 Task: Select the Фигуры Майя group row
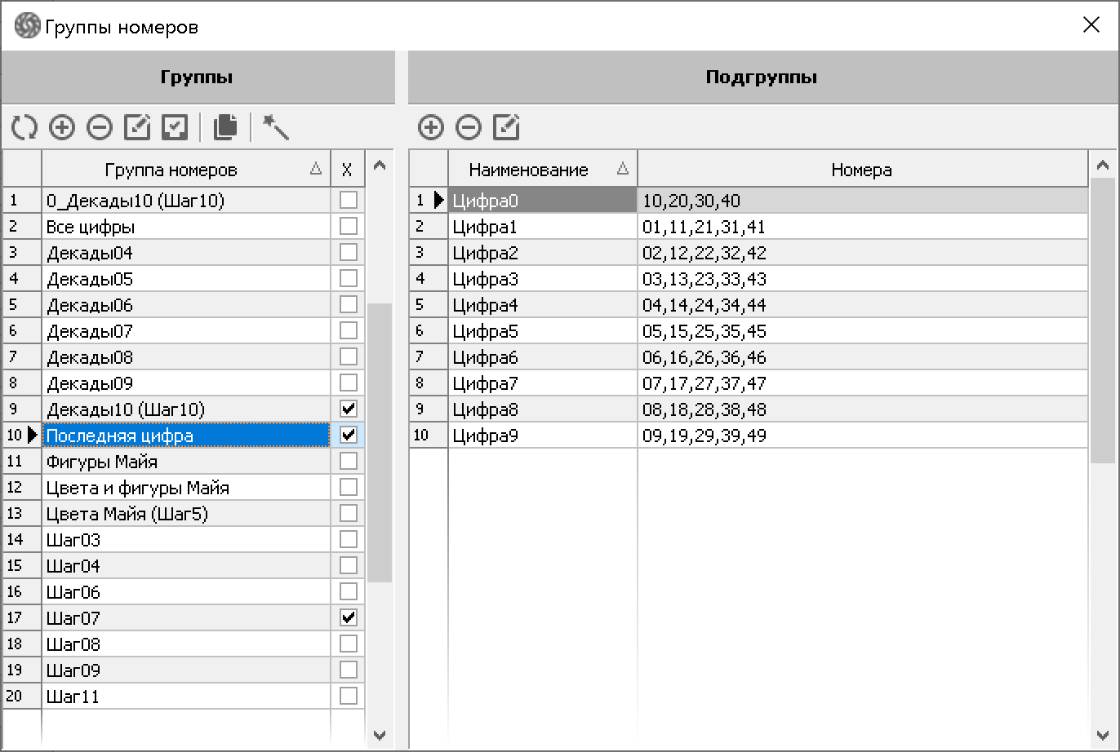click(x=185, y=462)
